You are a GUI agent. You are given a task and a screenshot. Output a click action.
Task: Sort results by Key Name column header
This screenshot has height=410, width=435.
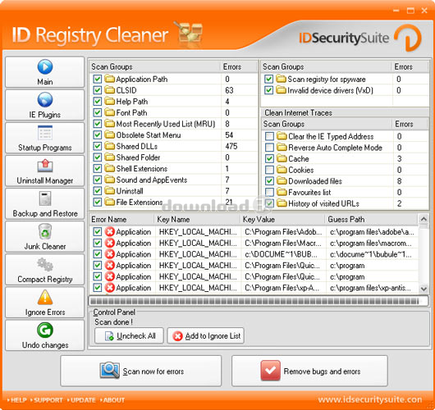click(197, 219)
